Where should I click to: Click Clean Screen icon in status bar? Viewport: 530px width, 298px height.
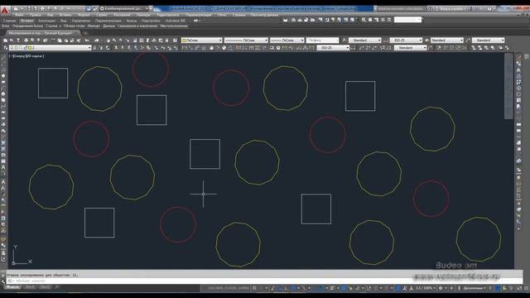(519, 288)
